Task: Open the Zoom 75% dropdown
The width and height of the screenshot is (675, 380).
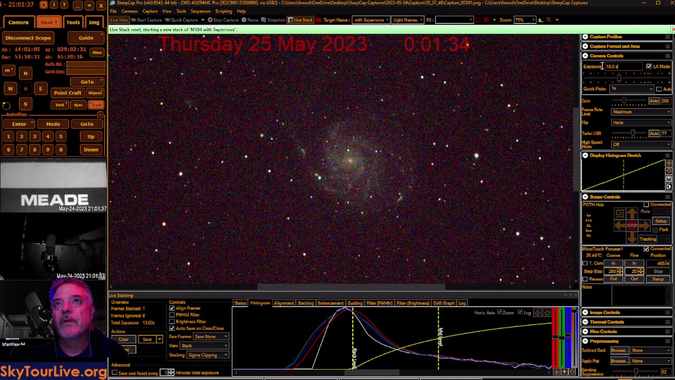Action: (525, 20)
